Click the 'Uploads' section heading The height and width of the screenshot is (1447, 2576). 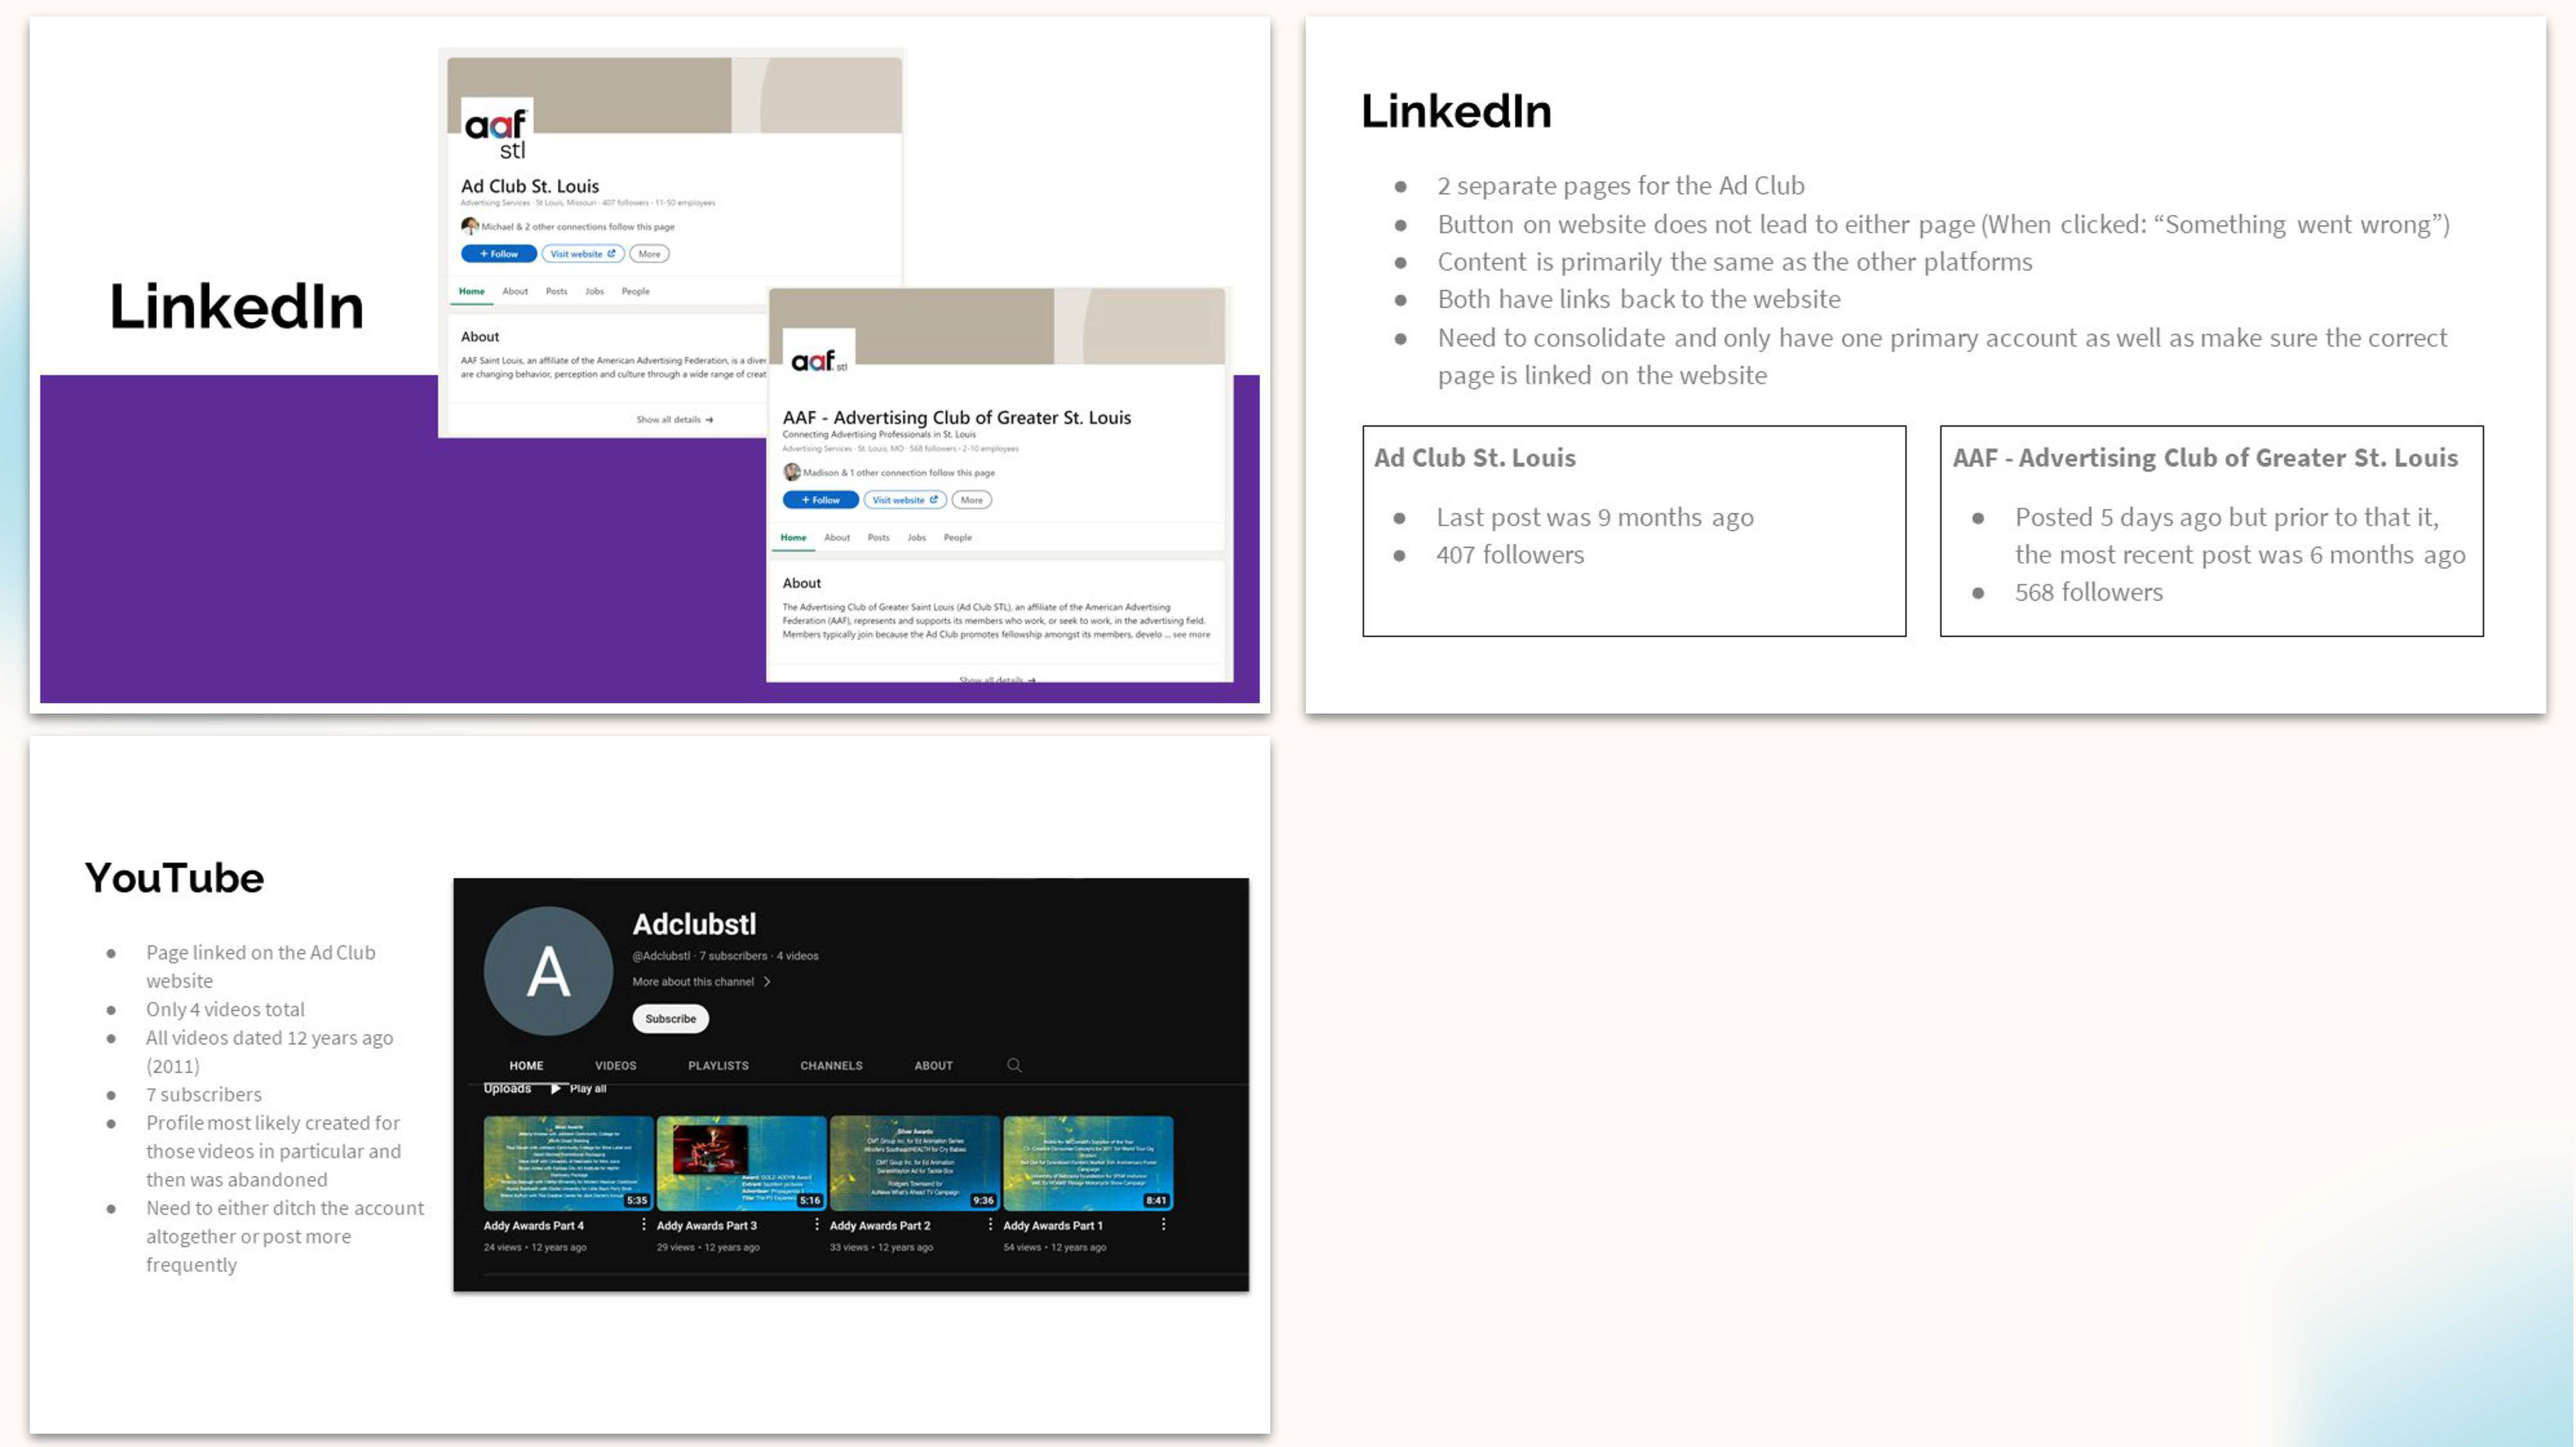507,1088
